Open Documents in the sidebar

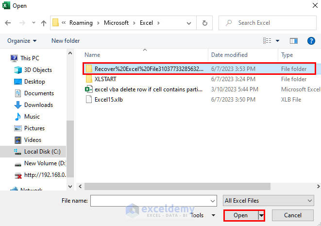[39, 93]
